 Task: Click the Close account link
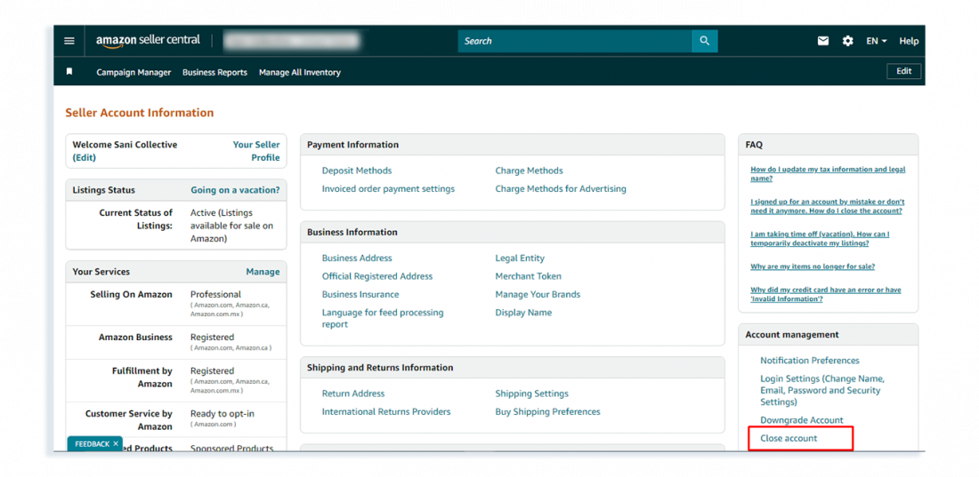tap(789, 438)
